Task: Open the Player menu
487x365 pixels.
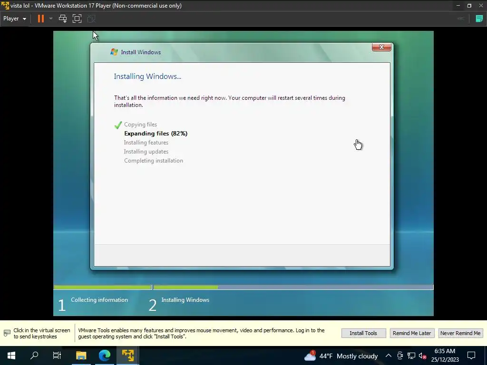Action: pyautogui.click(x=15, y=19)
